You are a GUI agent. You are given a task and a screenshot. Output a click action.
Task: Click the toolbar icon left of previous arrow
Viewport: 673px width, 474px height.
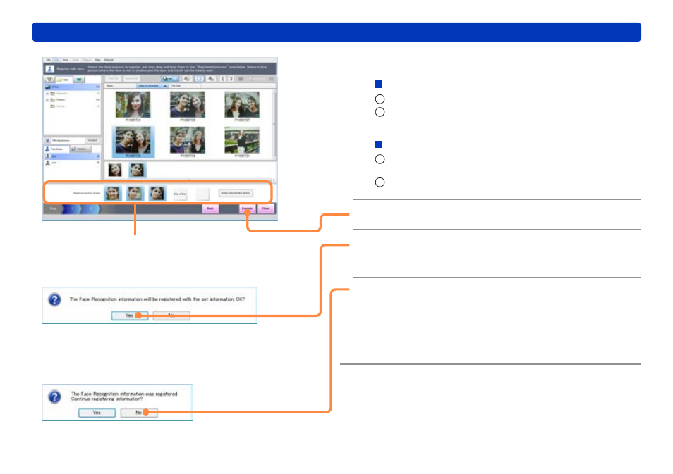click(211, 79)
